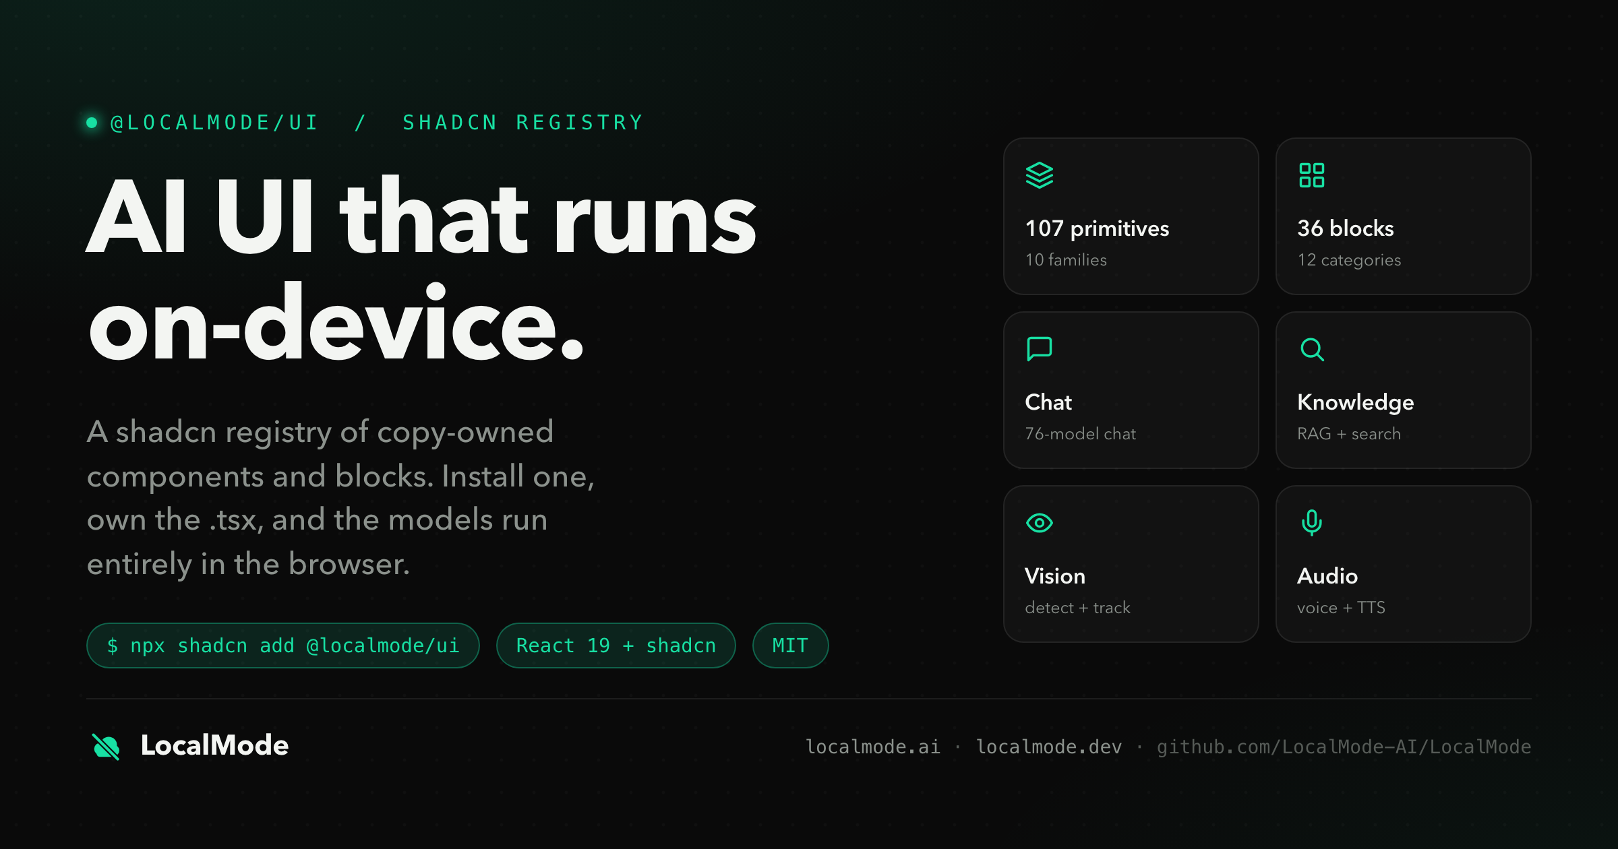Click the "LocalMode" brand name
The width and height of the screenshot is (1618, 849).
tap(214, 745)
